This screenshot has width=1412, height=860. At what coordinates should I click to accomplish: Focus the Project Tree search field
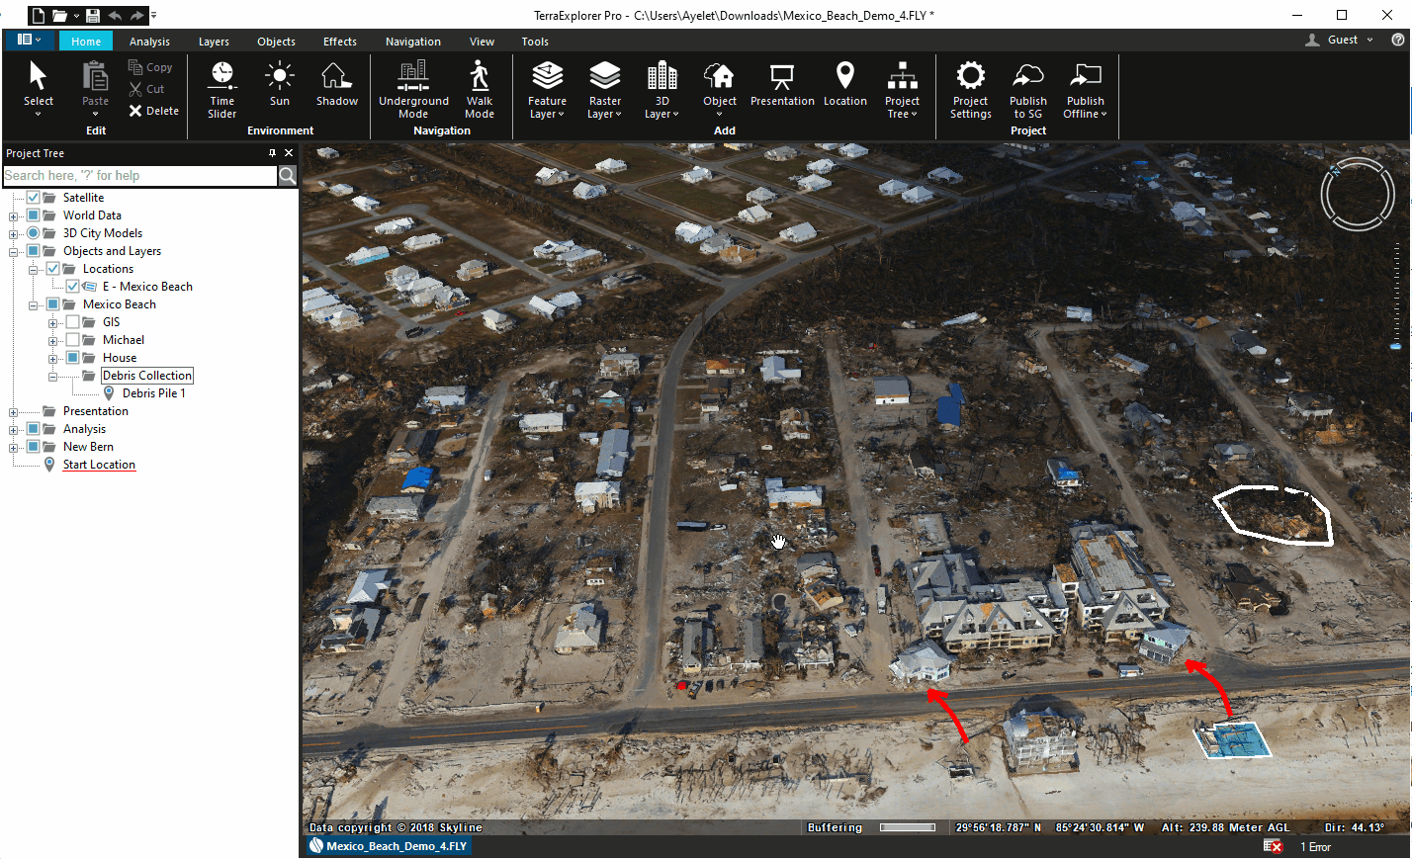[x=139, y=175]
